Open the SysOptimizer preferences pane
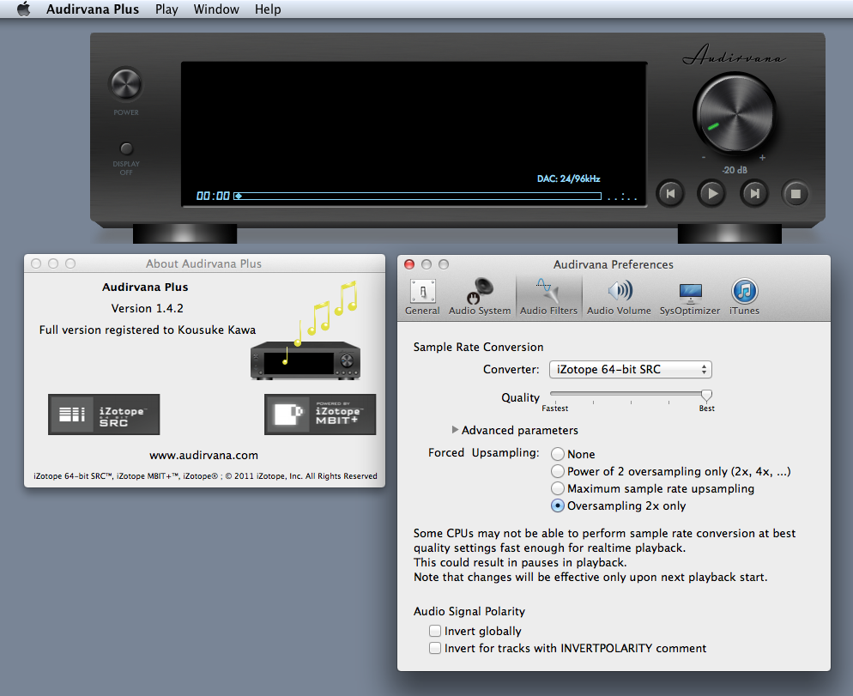Image resolution: width=853 pixels, height=696 pixels. 689,296
